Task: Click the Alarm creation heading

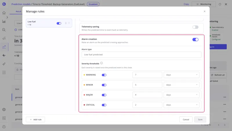Action: point(89,39)
